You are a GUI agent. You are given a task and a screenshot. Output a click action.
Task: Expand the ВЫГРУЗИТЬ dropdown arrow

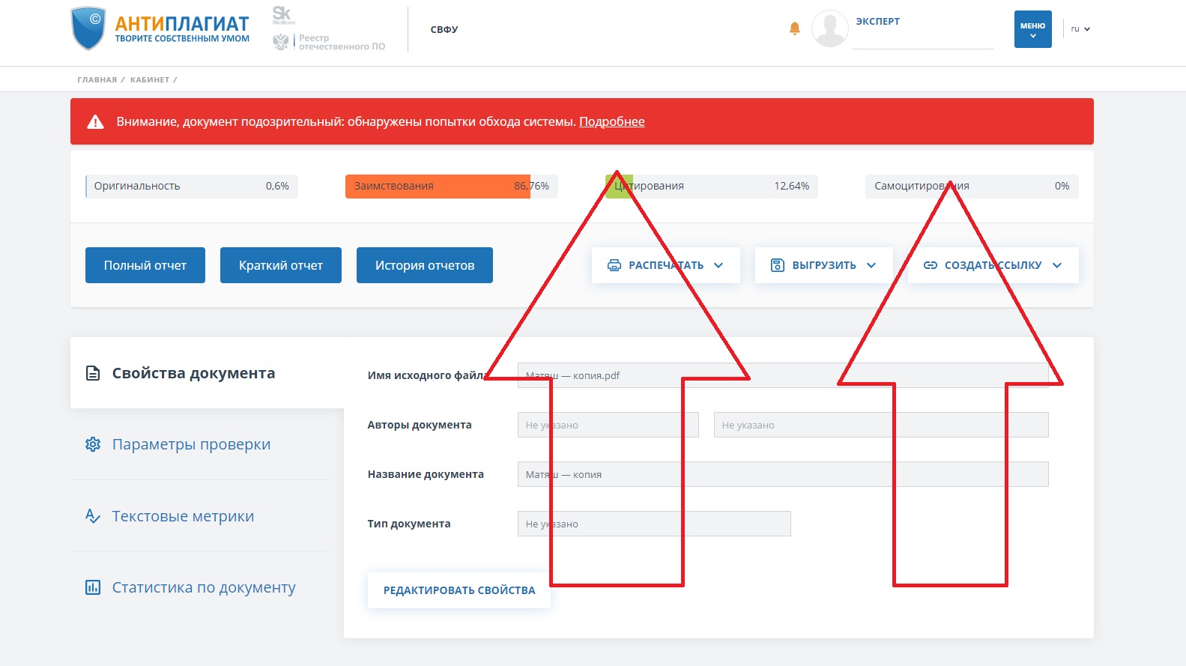click(871, 265)
